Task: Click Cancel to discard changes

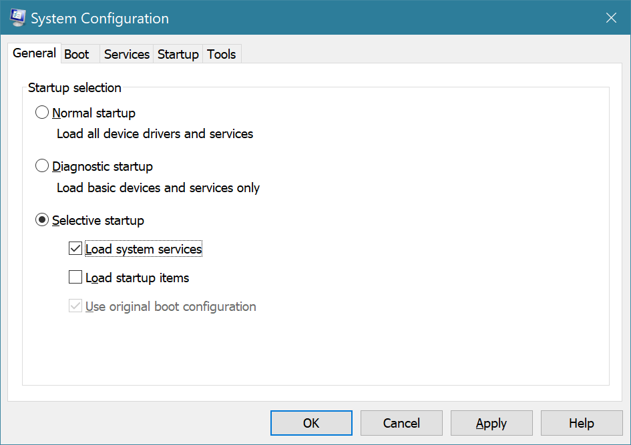Action: tap(401, 422)
